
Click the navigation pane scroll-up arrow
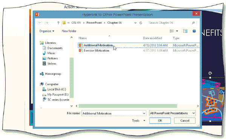click(x=72, y=38)
